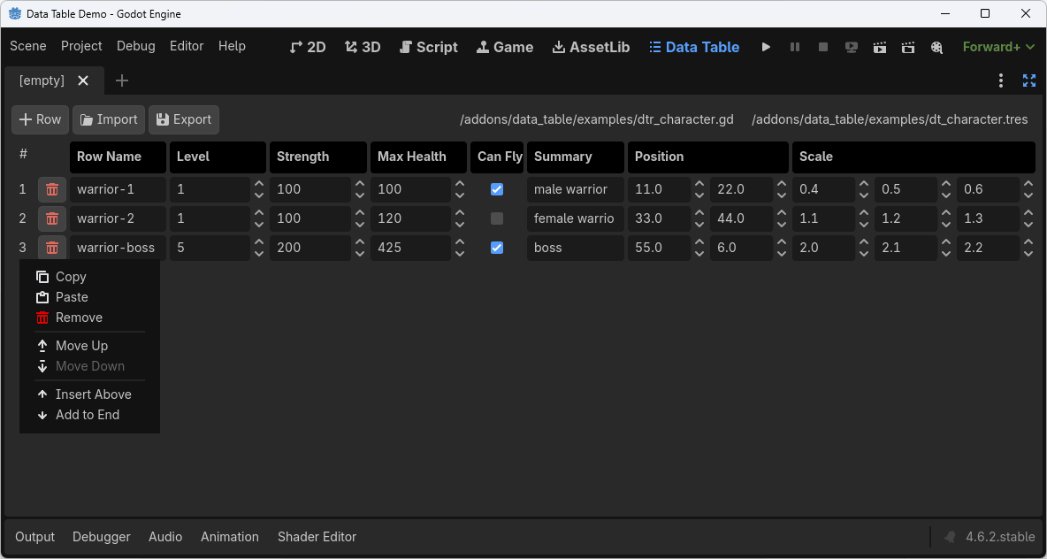Click the 4.6.2.stable version label
1047x559 pixels.
(999, 537)
